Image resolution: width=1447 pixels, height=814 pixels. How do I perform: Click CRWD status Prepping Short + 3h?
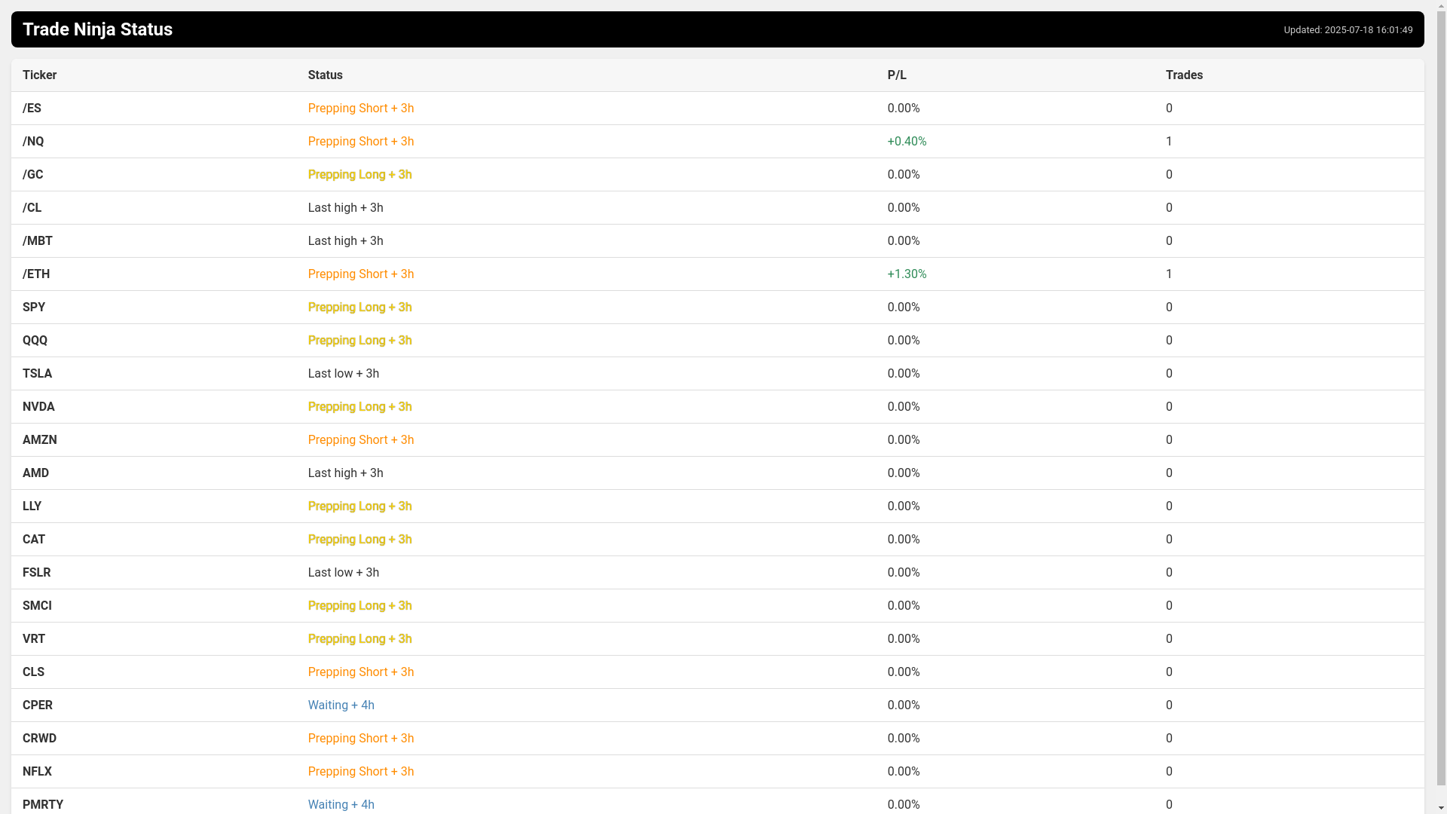(360, 739)
